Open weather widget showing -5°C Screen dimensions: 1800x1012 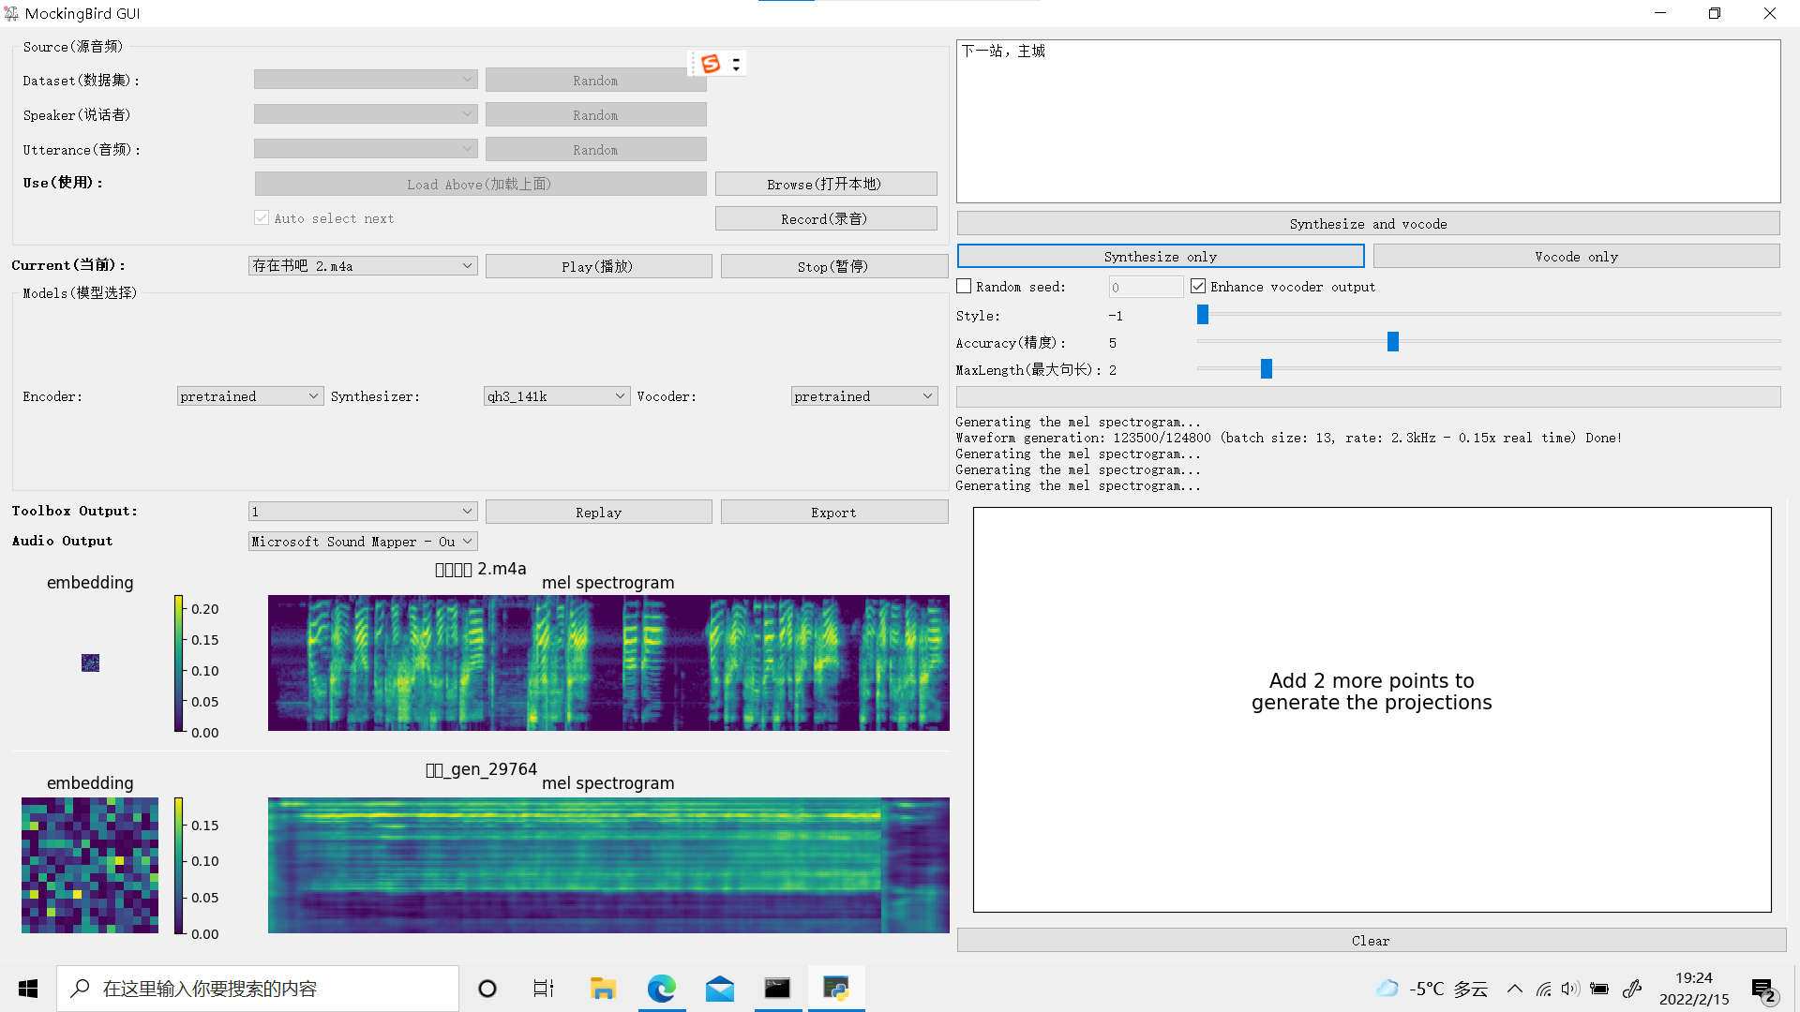point(1432,989)
